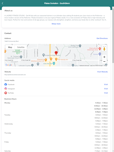Click the Facebook logo icon

(x=6, y=84)
